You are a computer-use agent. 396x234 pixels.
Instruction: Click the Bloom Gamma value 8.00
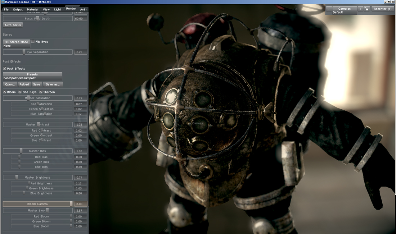(x=80, y=204)
